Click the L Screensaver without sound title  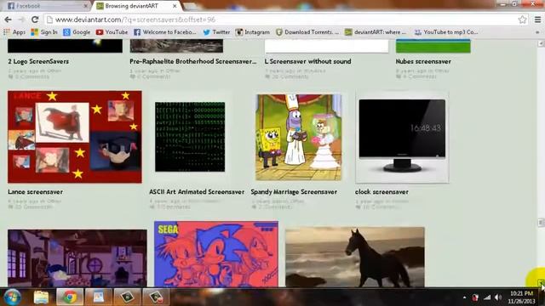[x=307, y=61]
